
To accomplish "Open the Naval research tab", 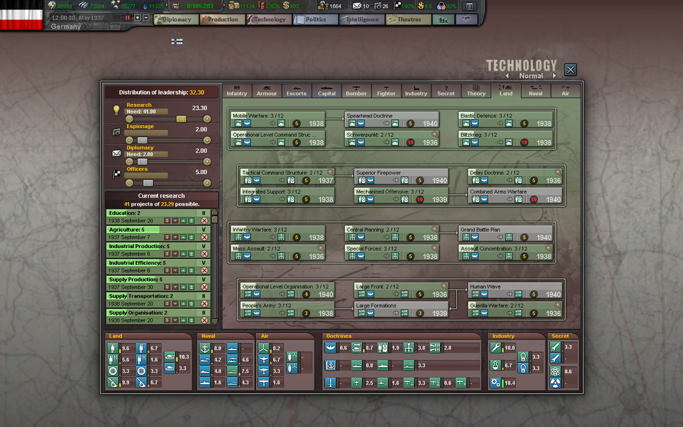I will click(x=535, y=93).
